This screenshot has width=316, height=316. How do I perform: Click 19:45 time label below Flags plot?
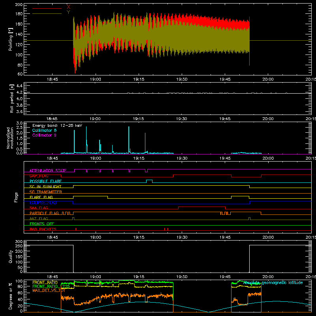[225, 237]
